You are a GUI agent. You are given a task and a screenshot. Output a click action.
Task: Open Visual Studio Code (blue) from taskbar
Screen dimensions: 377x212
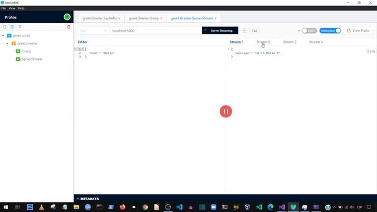click(x=179, y=207)
